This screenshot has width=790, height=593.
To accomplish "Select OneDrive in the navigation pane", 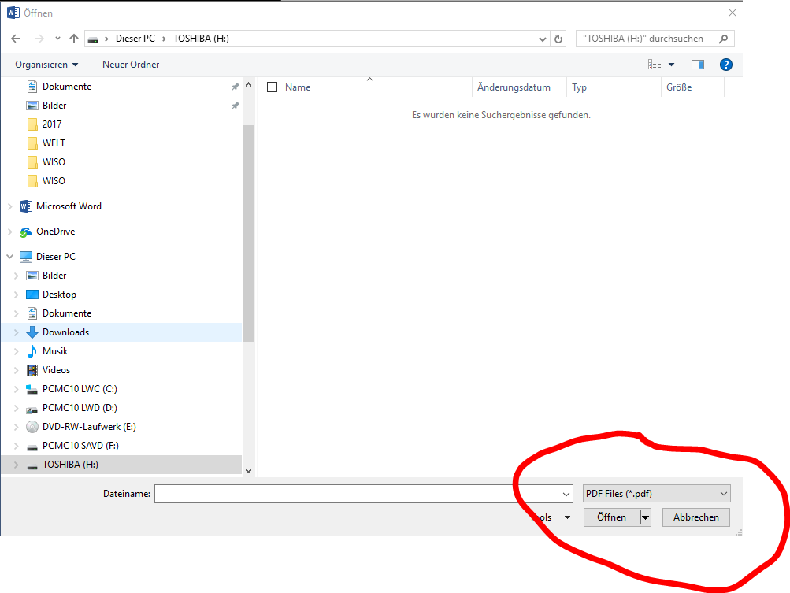I will 55,232.
